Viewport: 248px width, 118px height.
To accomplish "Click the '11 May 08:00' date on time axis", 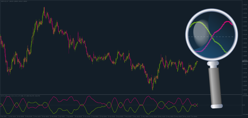I will tap(145, 116).
